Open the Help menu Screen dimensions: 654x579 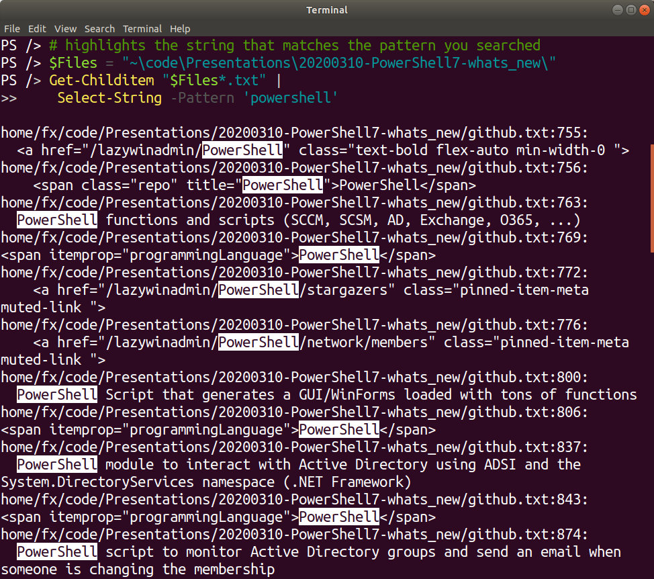pos(180,29)
